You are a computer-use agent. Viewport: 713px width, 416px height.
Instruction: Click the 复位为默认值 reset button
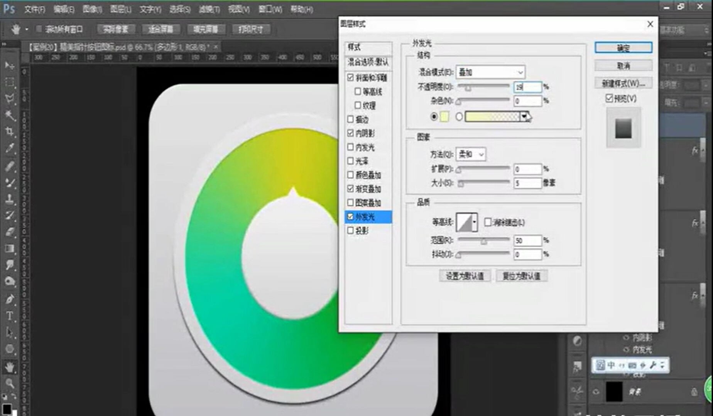point(521,276)
